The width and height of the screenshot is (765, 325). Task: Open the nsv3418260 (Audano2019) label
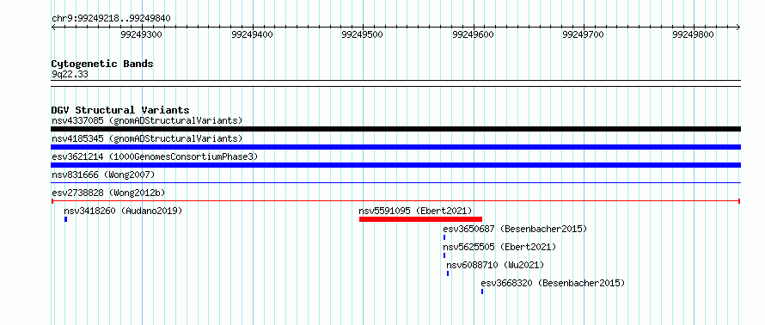pyautogui.click(x=123, y=211)
